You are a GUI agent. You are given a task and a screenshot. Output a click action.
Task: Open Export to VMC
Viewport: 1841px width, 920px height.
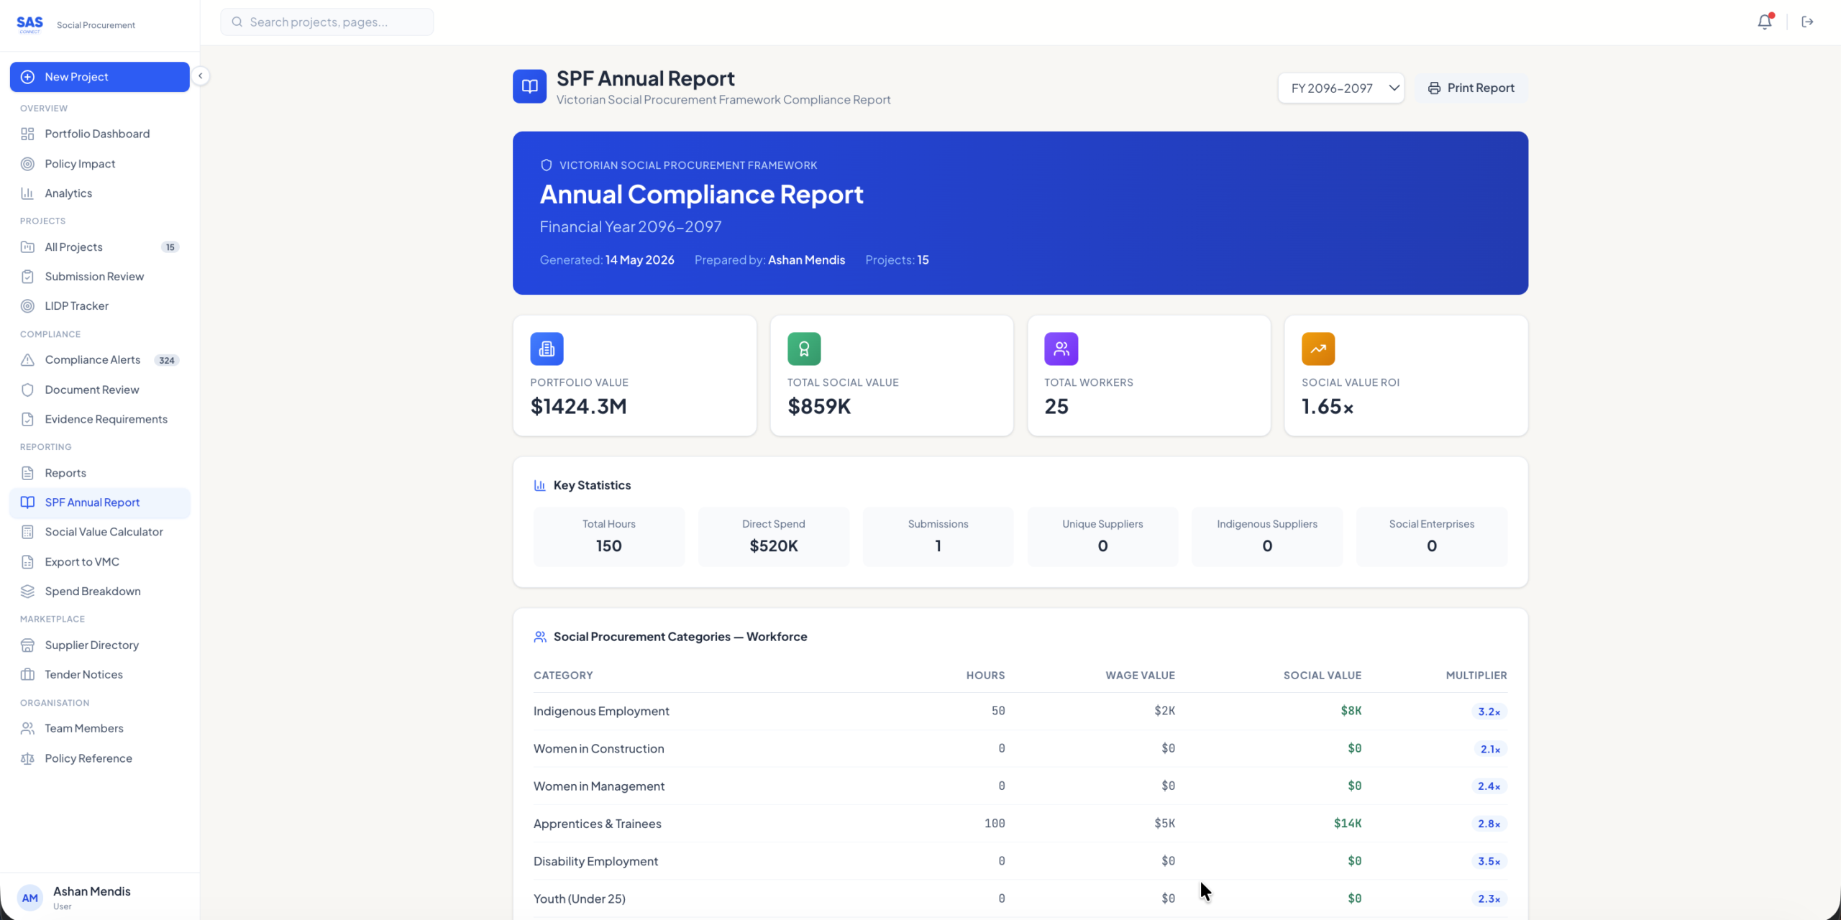pos(99,562)
